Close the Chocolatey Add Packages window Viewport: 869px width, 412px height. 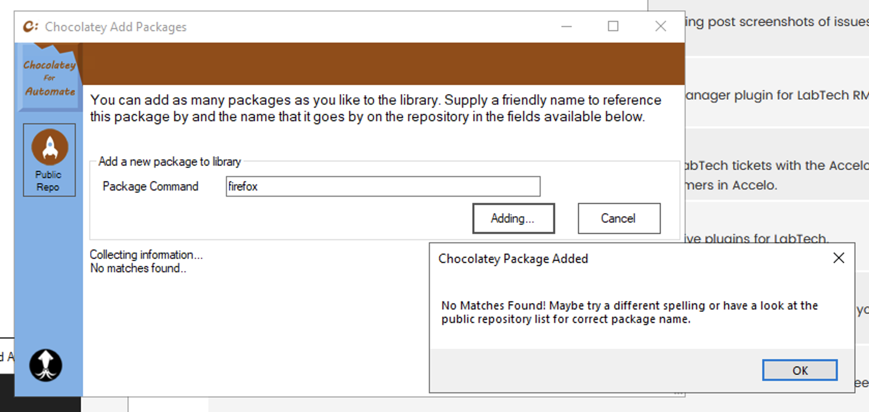(660, 26)
